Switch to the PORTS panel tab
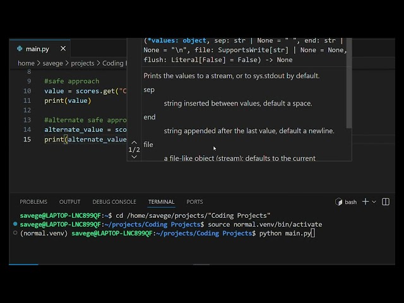 [x=194, y=202]
